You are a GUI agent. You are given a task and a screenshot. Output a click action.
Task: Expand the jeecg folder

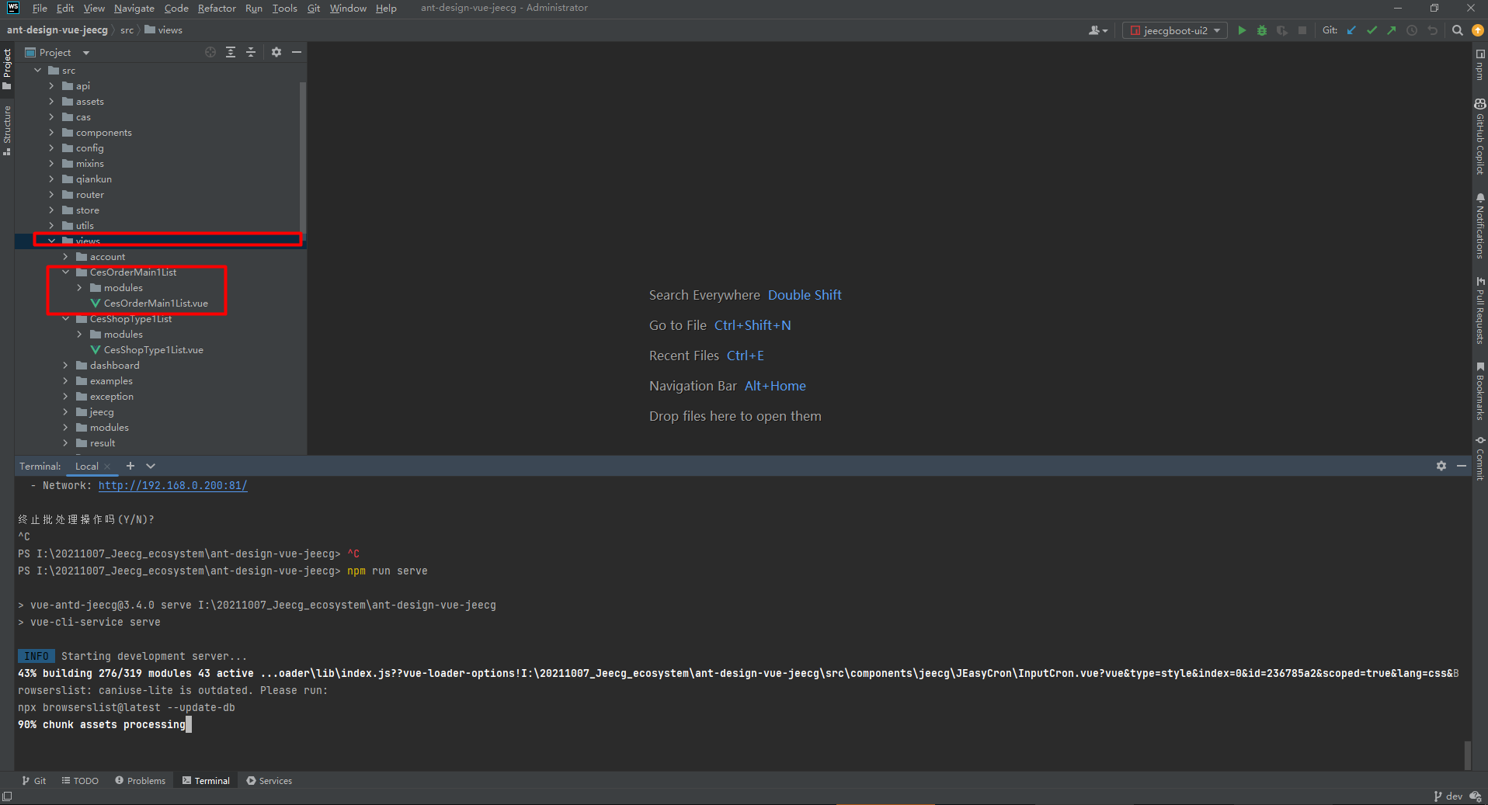pos(65,412)
